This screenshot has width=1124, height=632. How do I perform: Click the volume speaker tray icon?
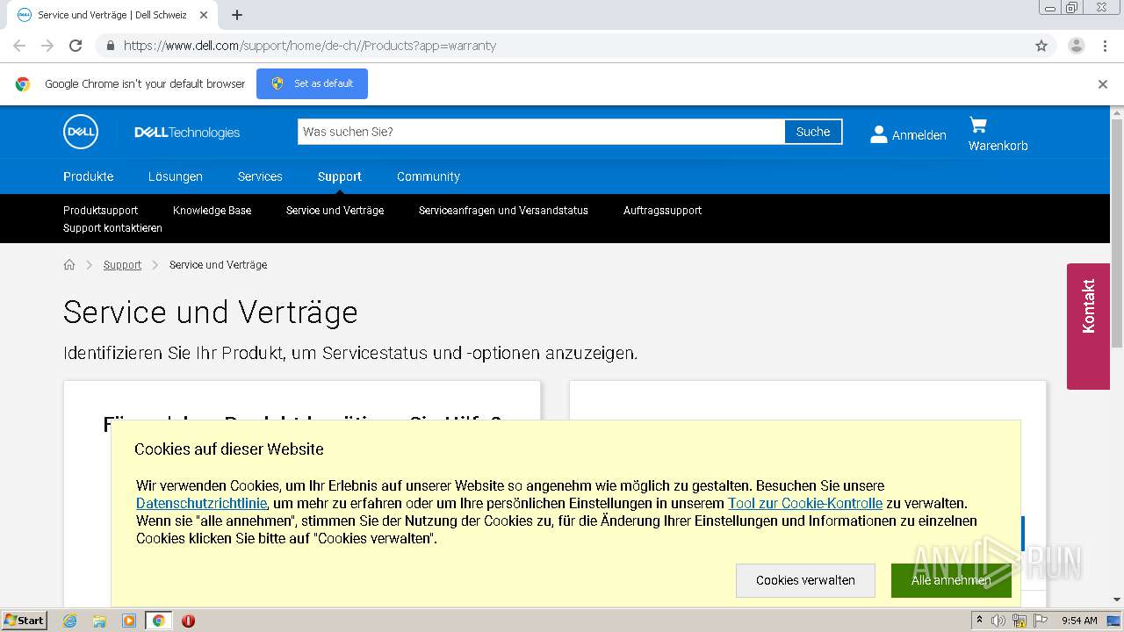998,621
